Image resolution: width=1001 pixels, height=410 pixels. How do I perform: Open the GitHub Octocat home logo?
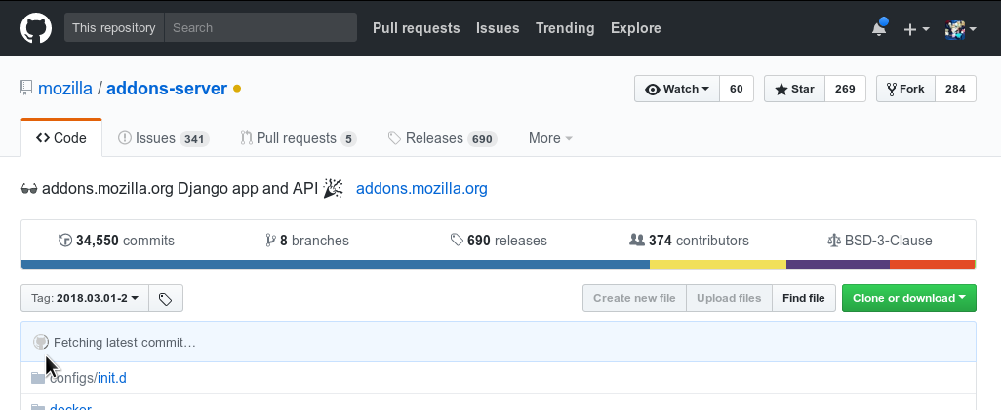pos(36,28)
